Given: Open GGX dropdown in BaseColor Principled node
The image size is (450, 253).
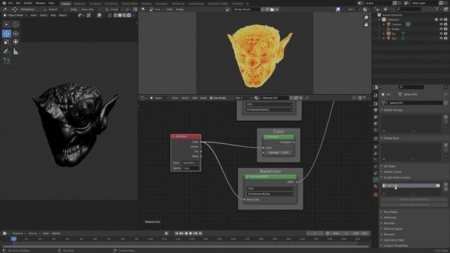Looking at the screenshot, I should [270, 189].
